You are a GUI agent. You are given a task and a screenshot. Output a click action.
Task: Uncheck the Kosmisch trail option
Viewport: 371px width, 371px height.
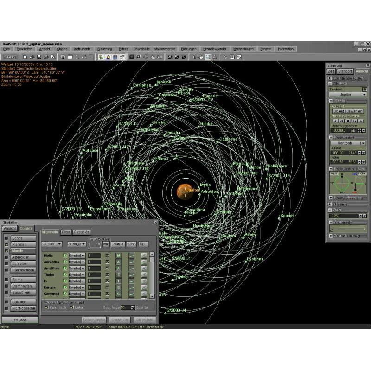46,307
